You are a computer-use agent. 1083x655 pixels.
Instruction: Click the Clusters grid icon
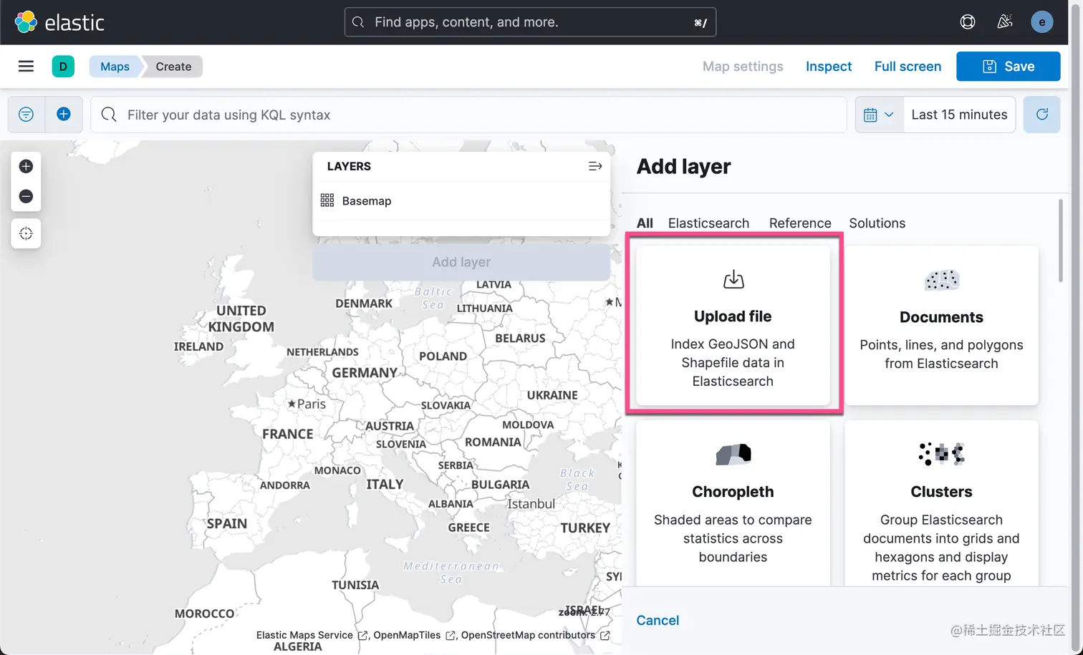point(941,454)
